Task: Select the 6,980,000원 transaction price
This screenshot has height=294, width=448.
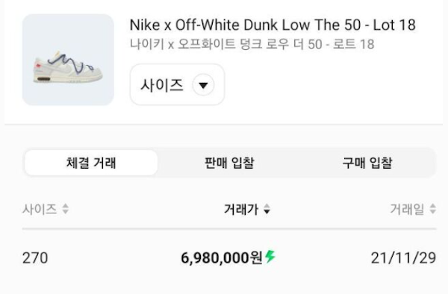Action: tap(222, 257)
